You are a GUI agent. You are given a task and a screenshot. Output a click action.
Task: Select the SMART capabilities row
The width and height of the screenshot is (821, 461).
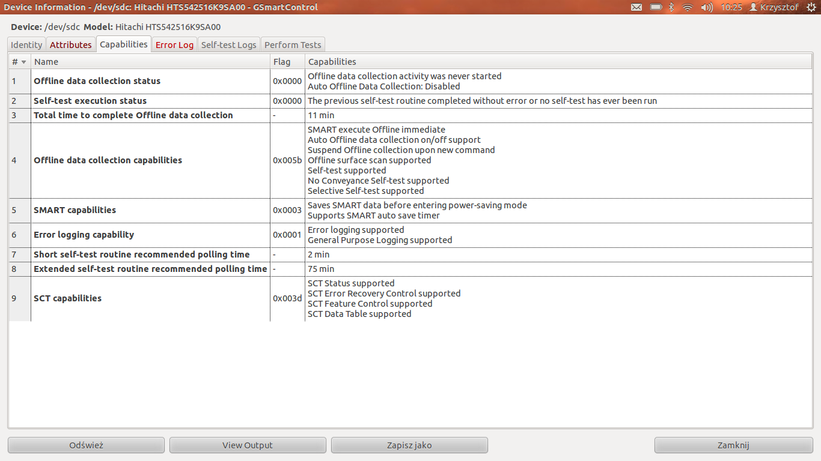[x=410, y=210]
